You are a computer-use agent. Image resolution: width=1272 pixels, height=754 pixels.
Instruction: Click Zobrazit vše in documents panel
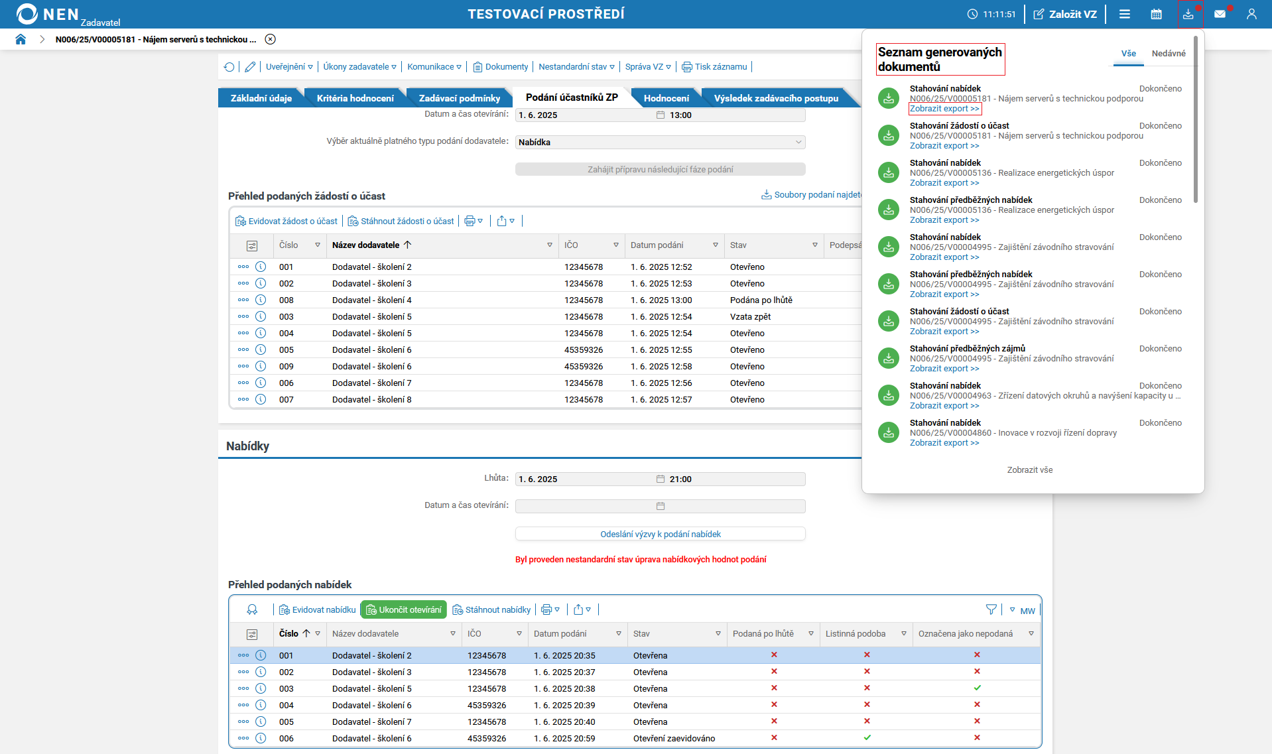click(1029, 470)
